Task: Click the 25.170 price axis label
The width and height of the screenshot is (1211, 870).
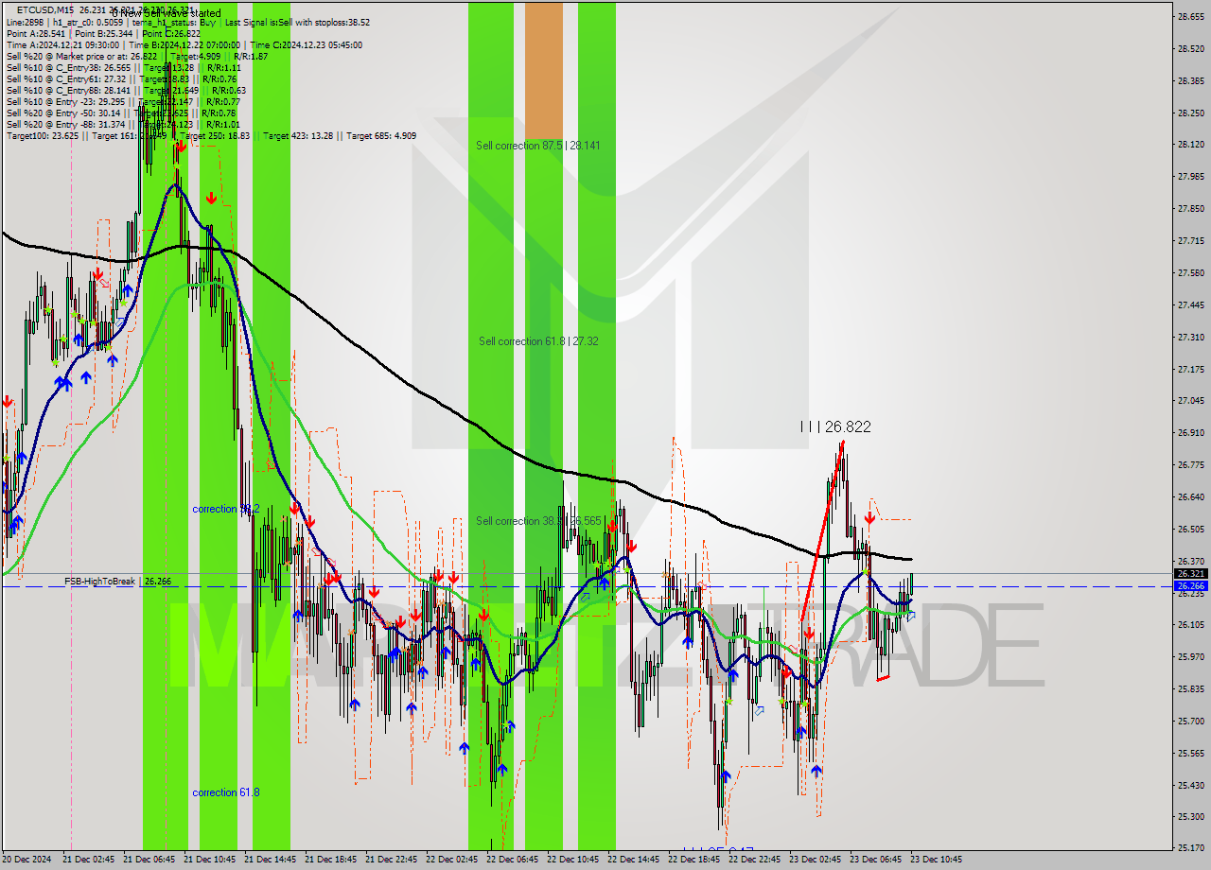Action: click(1190, 847)
